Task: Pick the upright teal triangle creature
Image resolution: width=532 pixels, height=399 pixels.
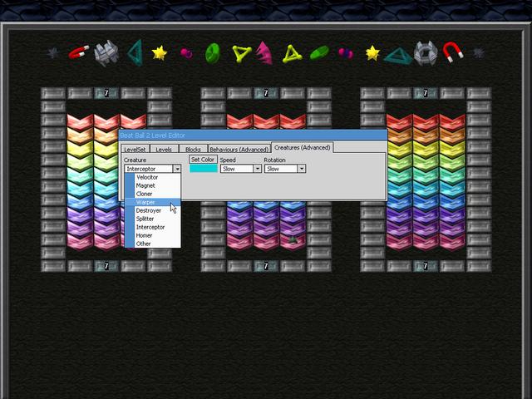Action: (x=135, y=52)
